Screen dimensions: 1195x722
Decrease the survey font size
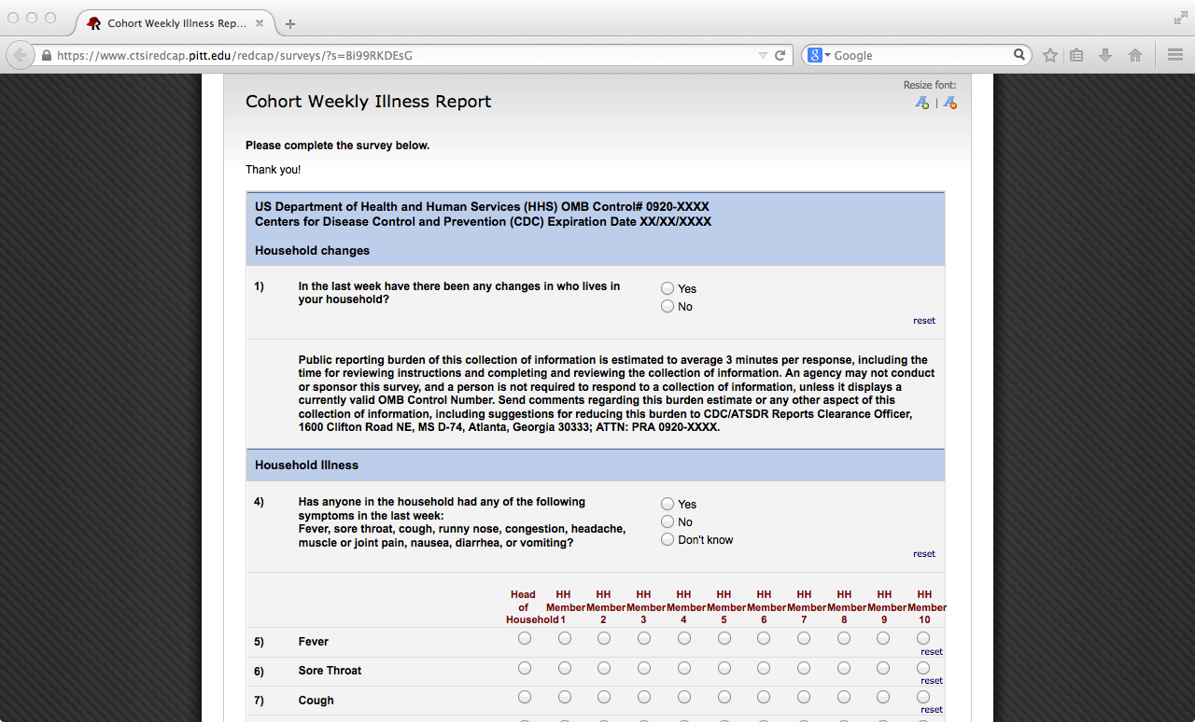pos(950,103)
